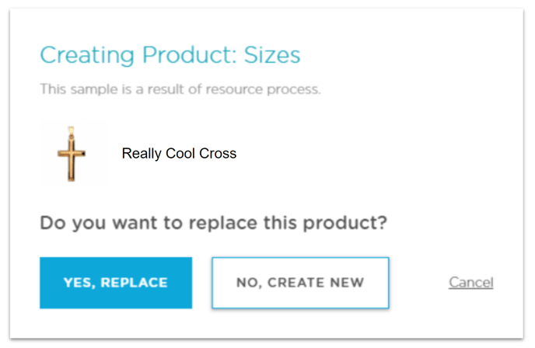Dismiss dialog via the Cancel link
Image resolution: width=535 pixels, height=348 pixels.
(471, 282)
